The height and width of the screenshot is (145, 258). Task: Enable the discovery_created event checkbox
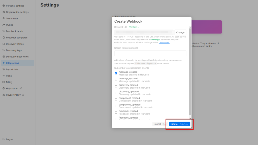pos(116,86)
